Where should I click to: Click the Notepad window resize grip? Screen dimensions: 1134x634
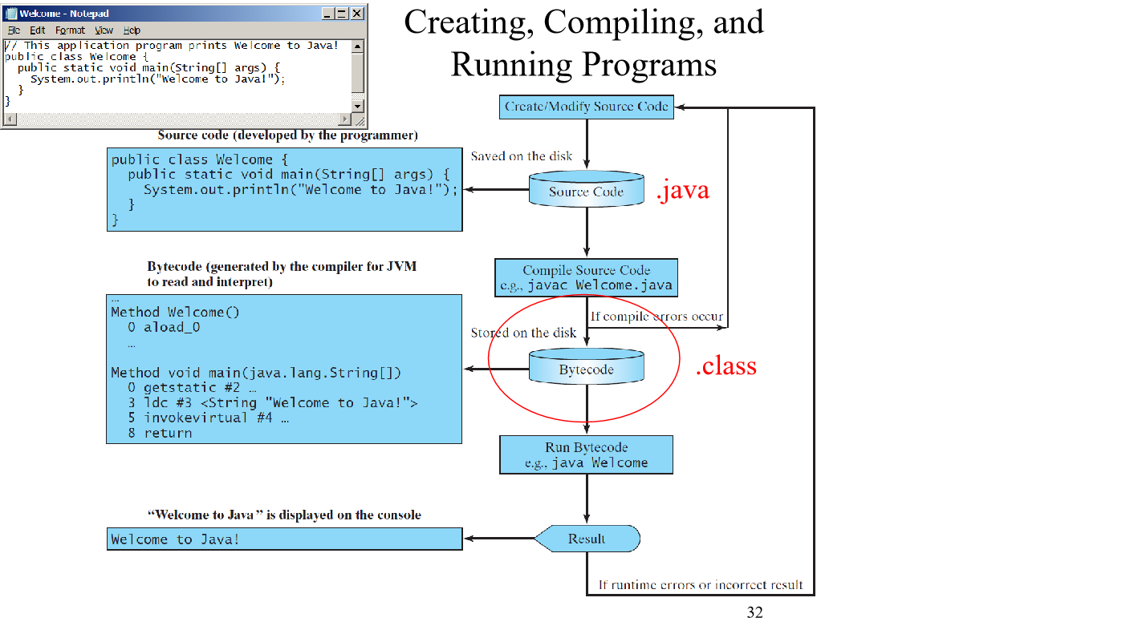pyautogui.click(x=360, y=119)
